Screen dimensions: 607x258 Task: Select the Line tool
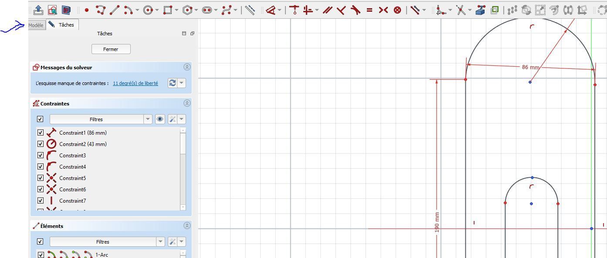click(x=115, y=10)
